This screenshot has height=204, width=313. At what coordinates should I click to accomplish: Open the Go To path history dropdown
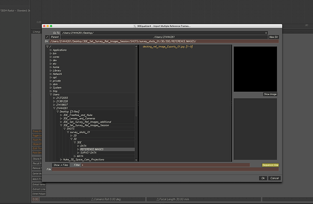point(266,33)
